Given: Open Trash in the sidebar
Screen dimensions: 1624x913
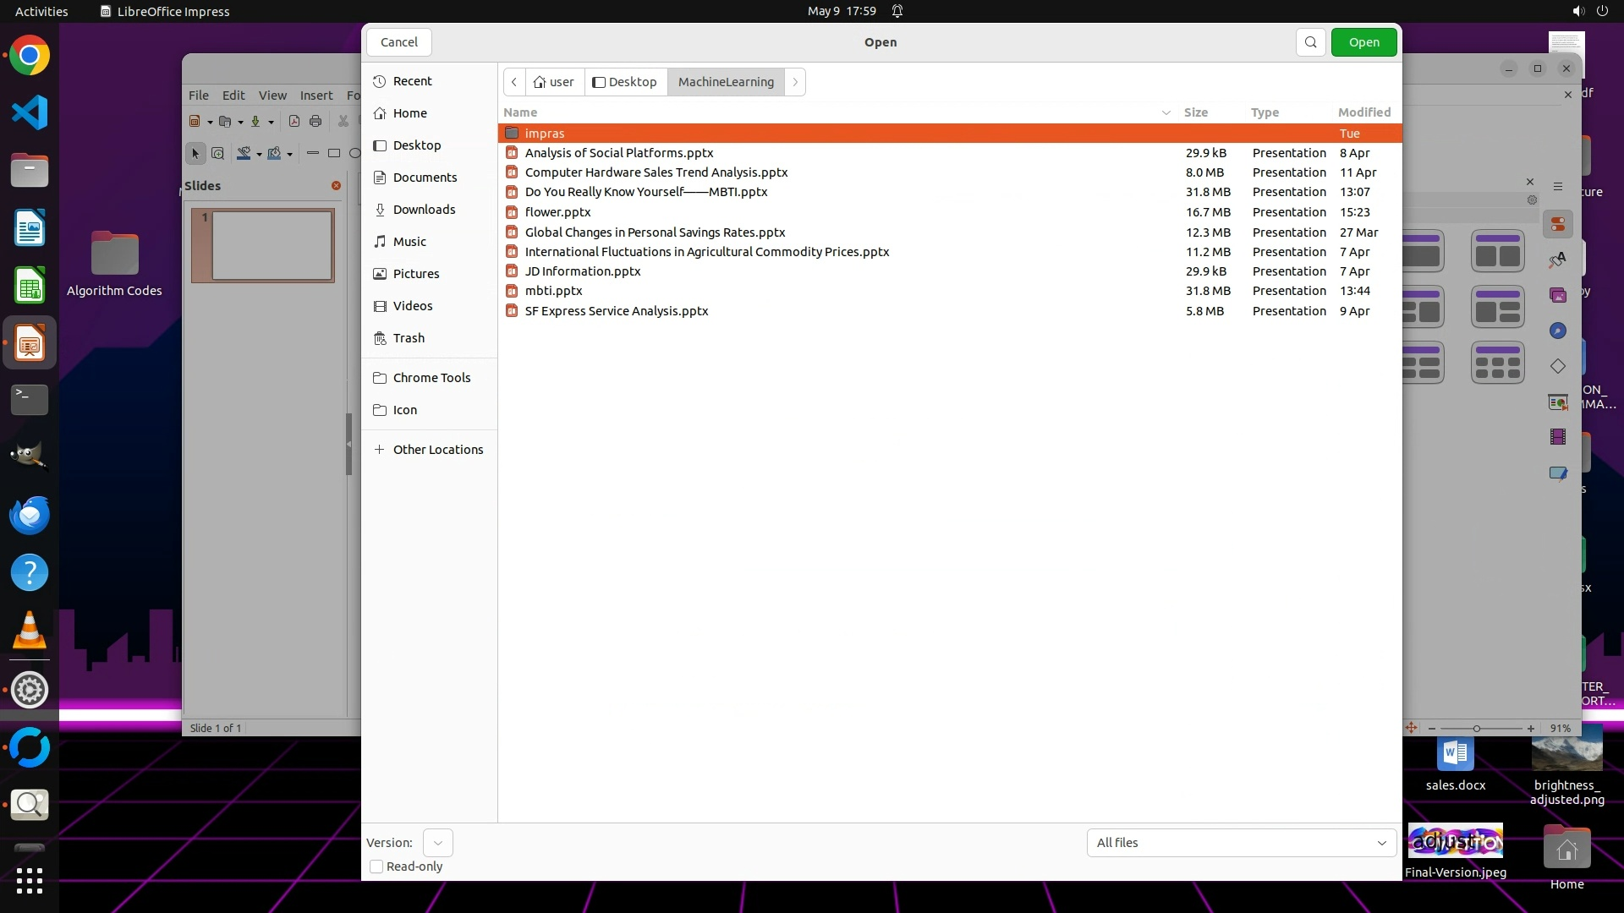Looking at the screenshot, I should click(409, 338).
